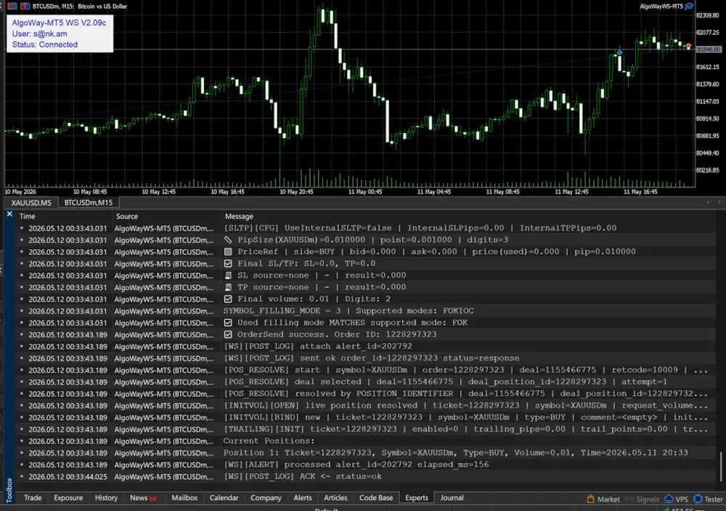Open the Company tab
Screen dimensions: 726x511
266,497
